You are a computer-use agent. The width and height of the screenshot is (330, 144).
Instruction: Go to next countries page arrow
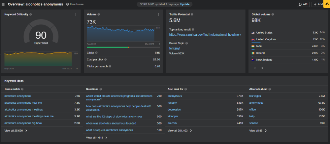[x=262, y=68]
